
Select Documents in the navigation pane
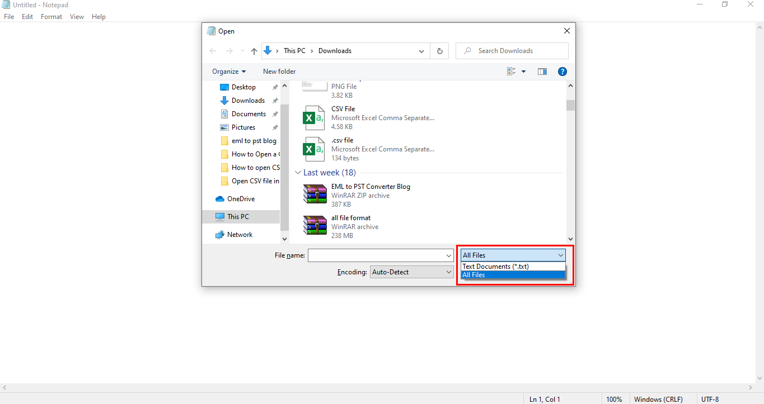click(249, 114)
